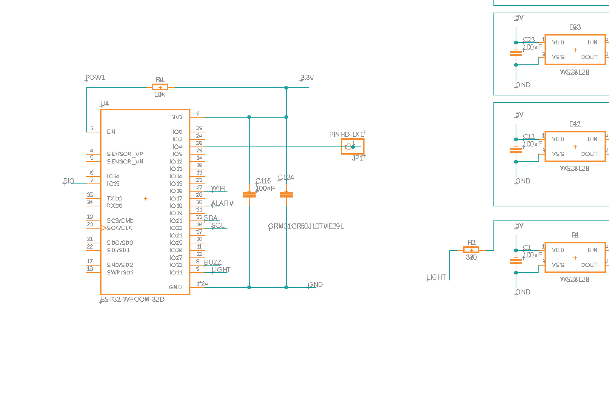Pick the origin cross inside D12 LED
Viewport: 609px width, 398px height.
click(575, 147)
